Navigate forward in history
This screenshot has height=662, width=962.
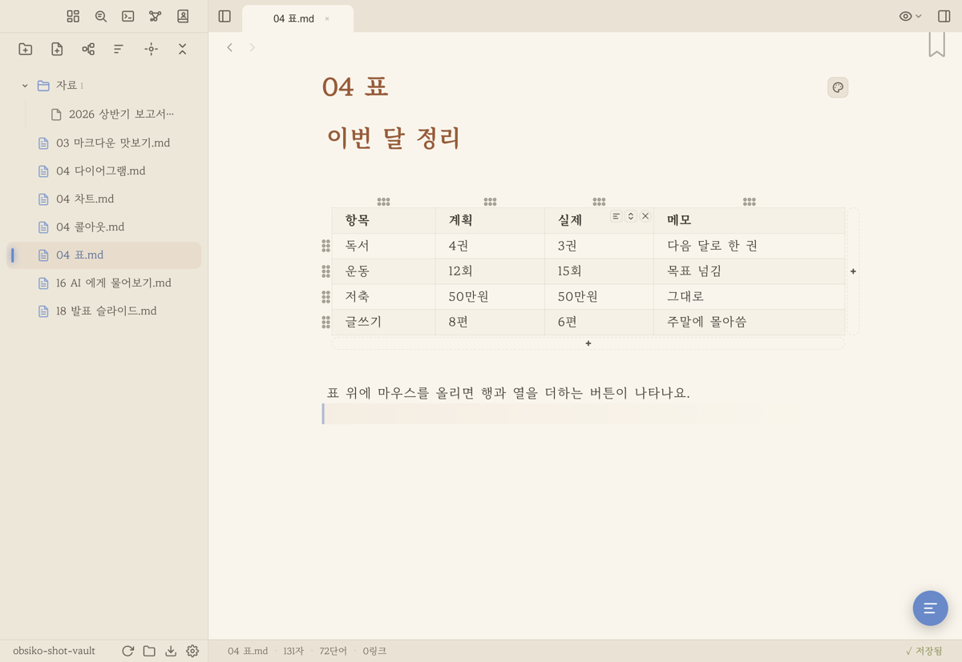(x=252, y=47)
